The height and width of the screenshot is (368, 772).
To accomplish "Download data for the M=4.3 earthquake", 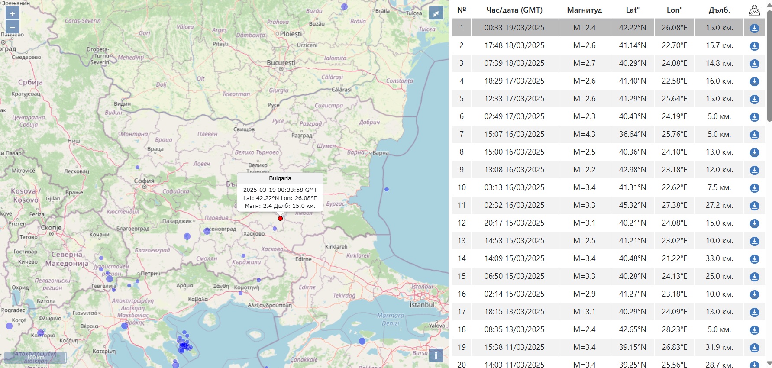I will [x=754, y=135].
